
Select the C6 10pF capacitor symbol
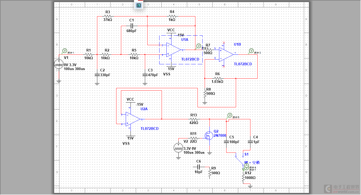pos(199,167)
